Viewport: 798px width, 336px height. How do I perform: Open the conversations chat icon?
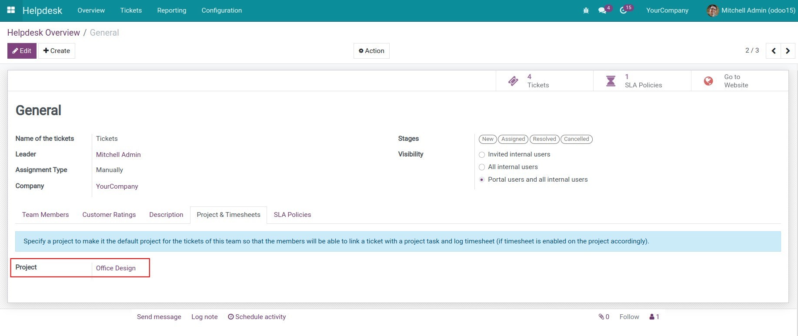coord(602,10)
